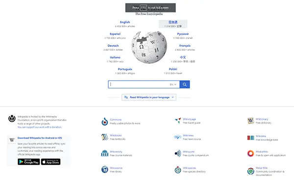This screenshot has height=180, width=294.
Task: Click the support our work donation link
Action: [x=40, y=127]
